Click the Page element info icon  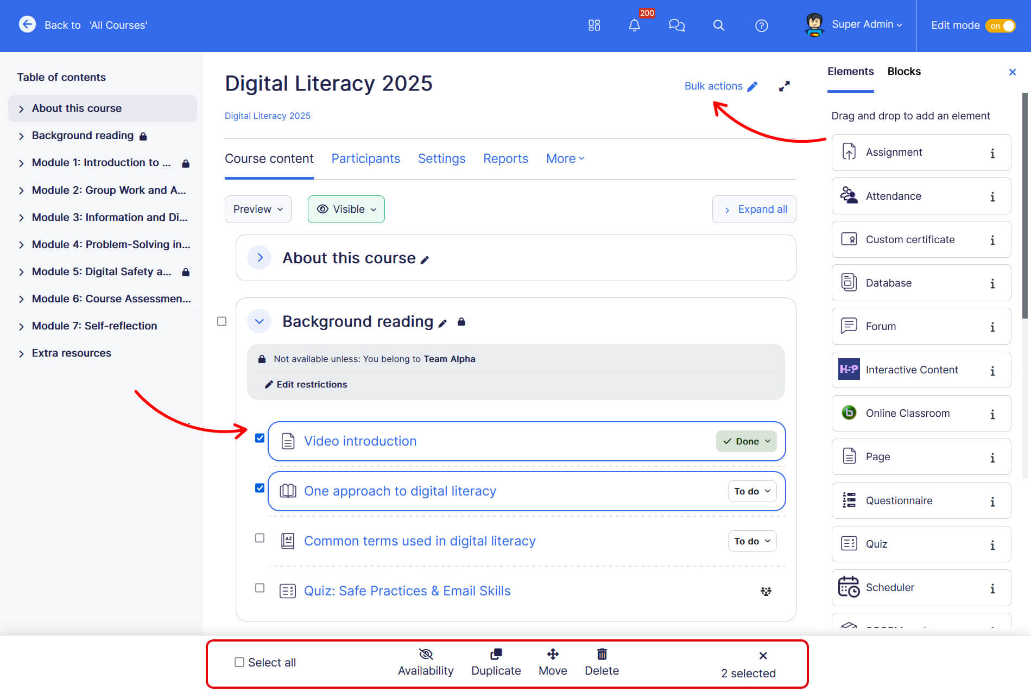click(x=992, y=458)
